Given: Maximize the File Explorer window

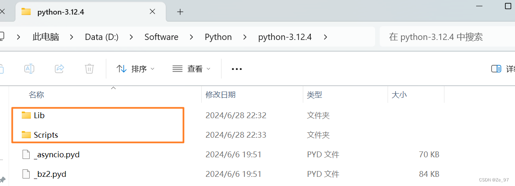Looking at the screenshot, I should tap(508, 6).
